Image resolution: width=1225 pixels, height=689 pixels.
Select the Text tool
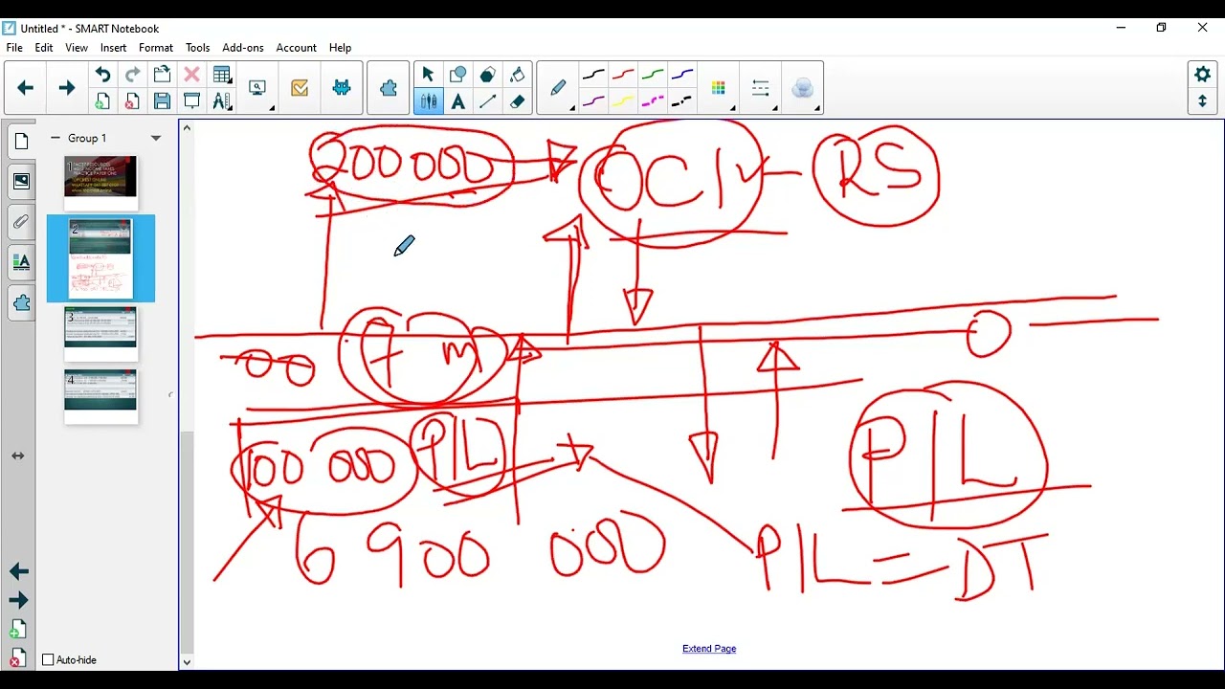coord(457,101)
